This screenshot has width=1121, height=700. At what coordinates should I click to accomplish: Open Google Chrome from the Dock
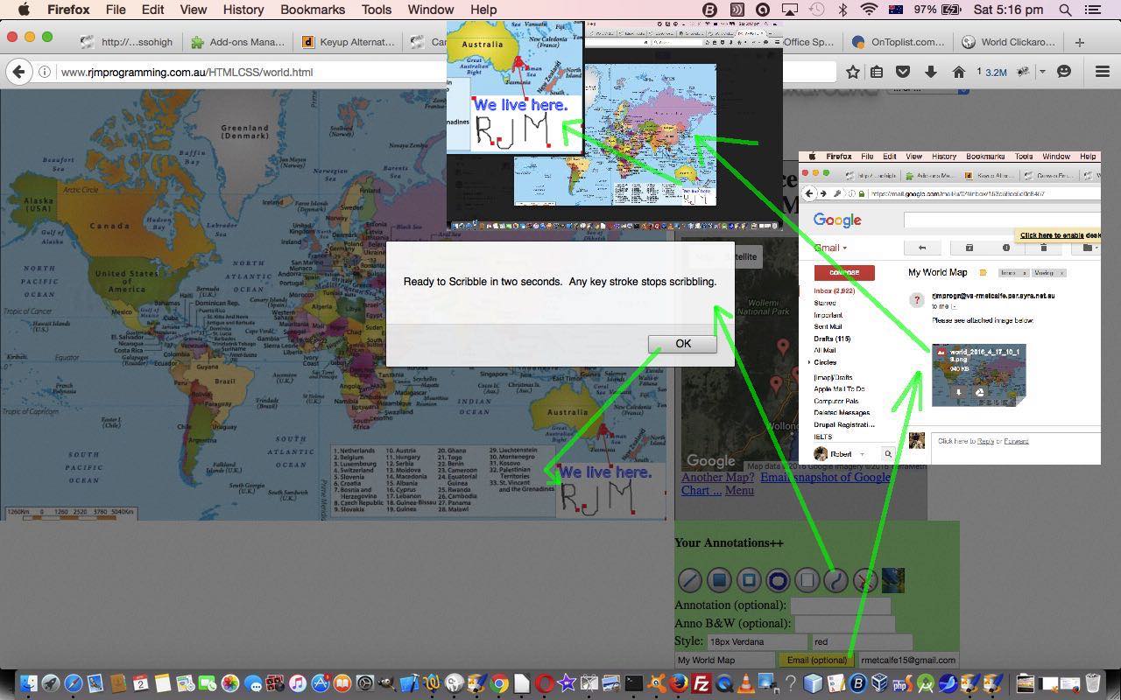[x=499, y=683]
